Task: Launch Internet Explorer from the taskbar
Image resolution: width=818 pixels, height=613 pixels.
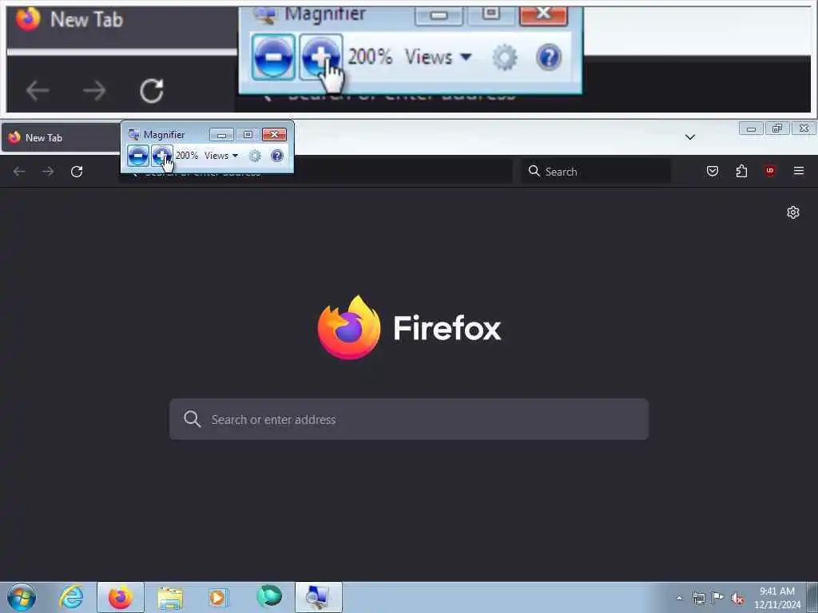Action: [x=71, y=597]
